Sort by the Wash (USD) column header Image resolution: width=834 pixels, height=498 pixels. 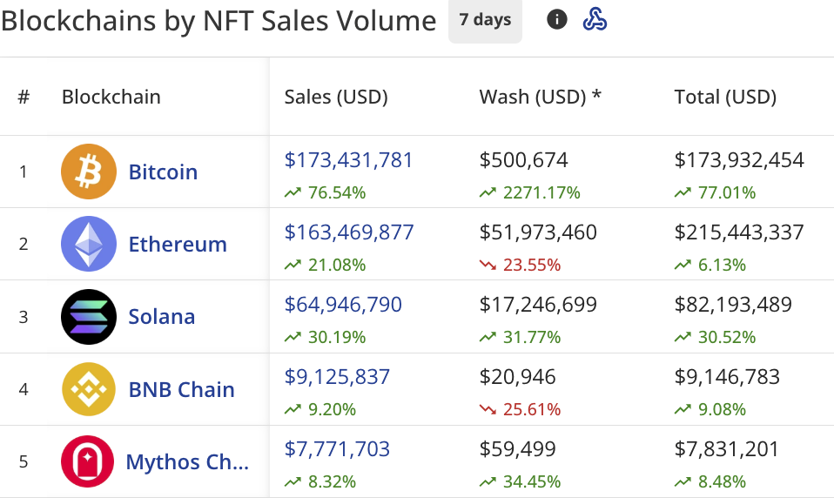coord(540,97)
